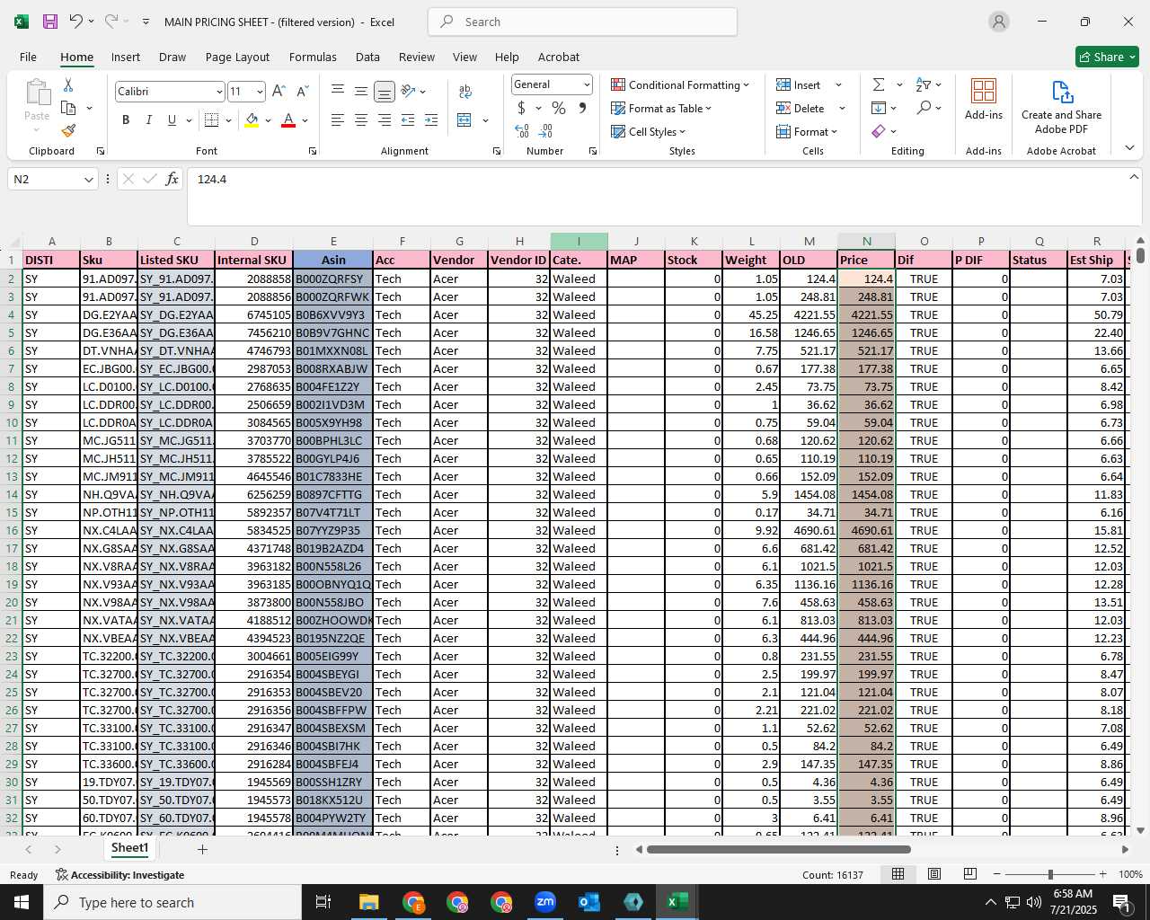Viewport: 1150px width, 920px height.
Task: Decrease the cell indent
Action: [x=408, y=119]
